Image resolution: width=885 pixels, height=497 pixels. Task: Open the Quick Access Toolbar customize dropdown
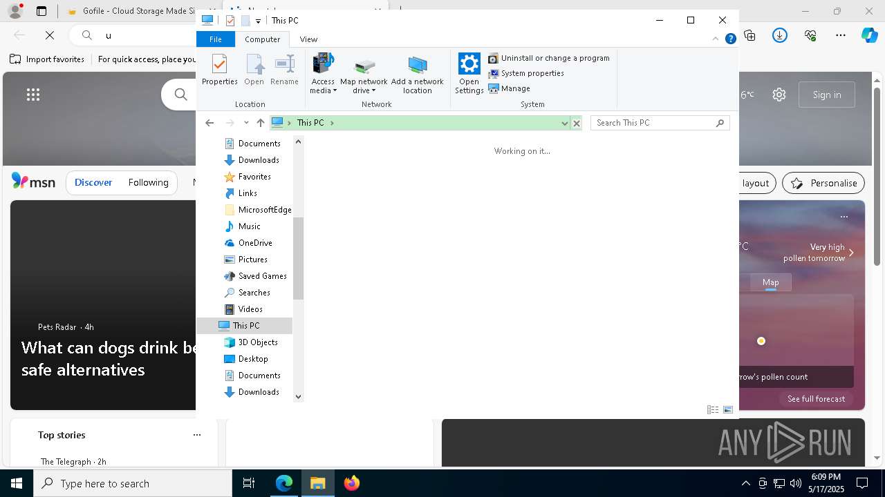258,21
